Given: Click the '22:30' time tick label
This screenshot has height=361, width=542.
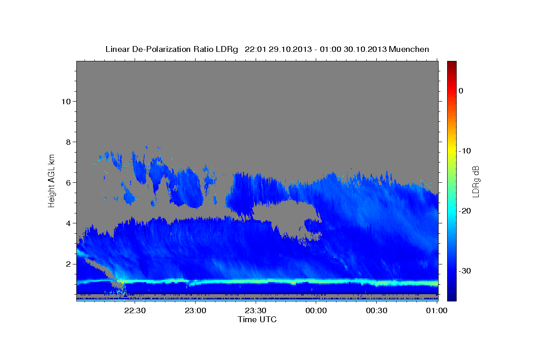Looking at the screenshot, I should coord(135,310).
